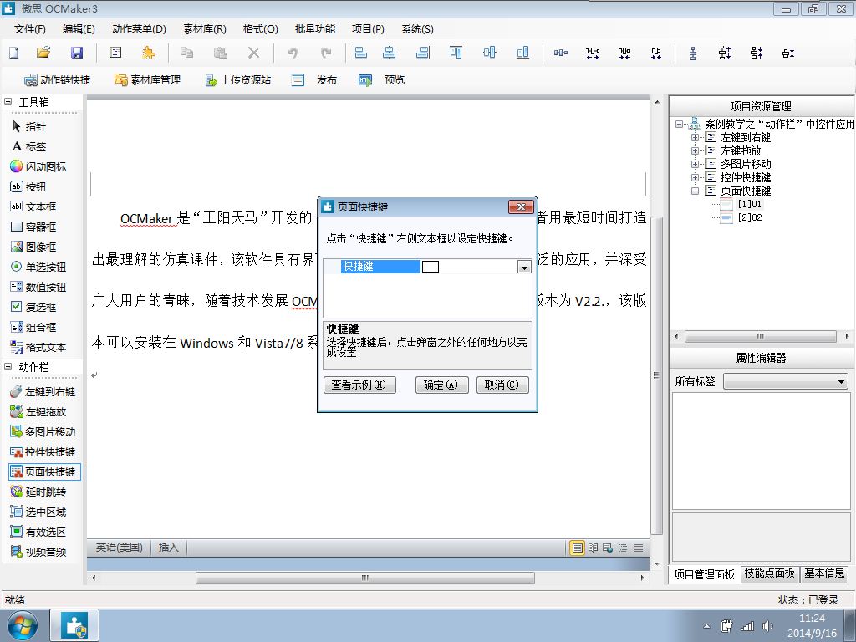Switch to the 基本信息 tab

tap(824, 573)
